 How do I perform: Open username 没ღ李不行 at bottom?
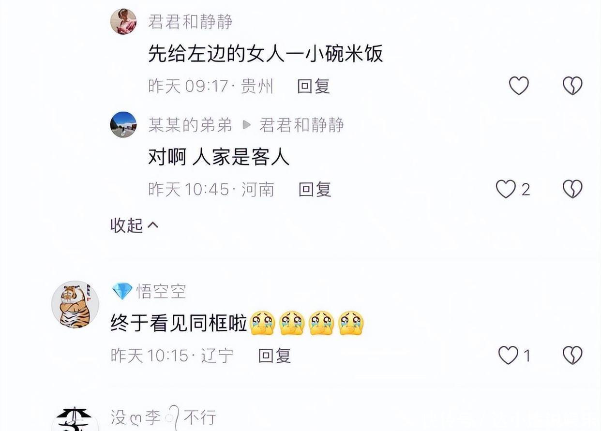[163, 417]
